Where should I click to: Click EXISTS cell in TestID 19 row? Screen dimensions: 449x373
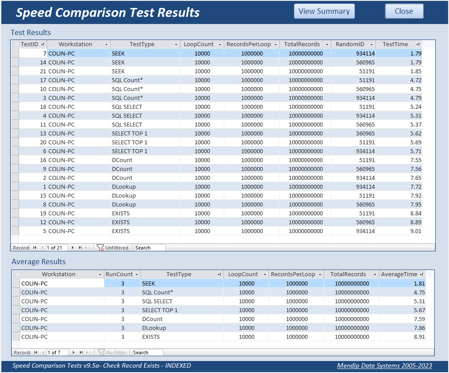pyautogui.click(x=145, y=213)
